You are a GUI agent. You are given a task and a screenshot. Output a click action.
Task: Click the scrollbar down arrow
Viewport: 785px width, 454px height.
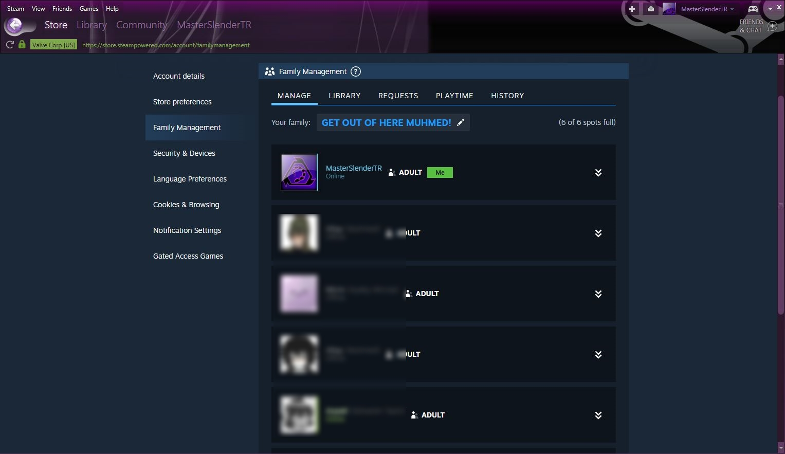(x=781, y=448)
